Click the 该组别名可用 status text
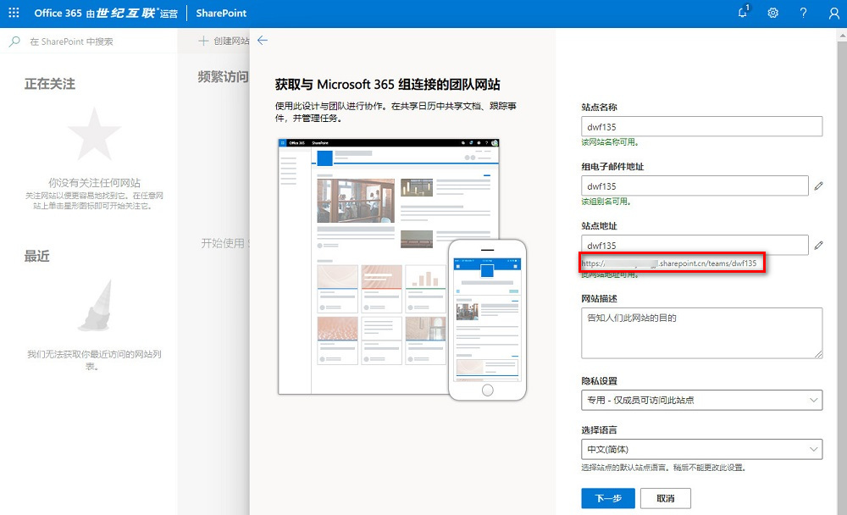 tap(606, 202)
